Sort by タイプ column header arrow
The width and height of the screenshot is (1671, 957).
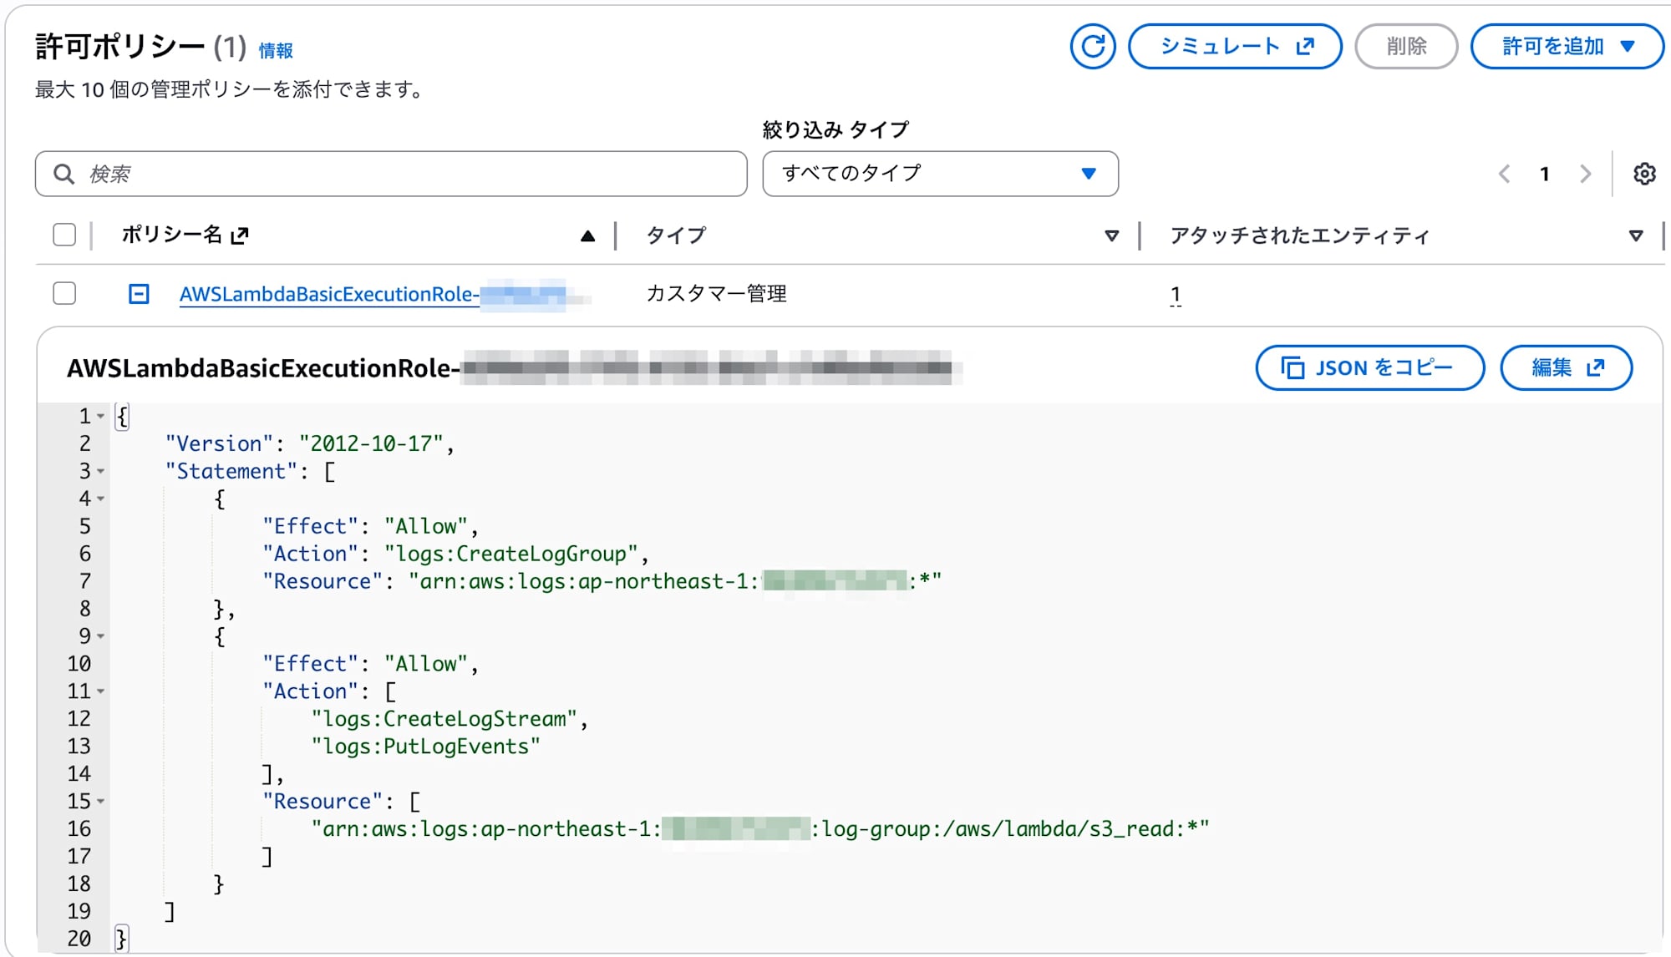[x=1111, y=236]
